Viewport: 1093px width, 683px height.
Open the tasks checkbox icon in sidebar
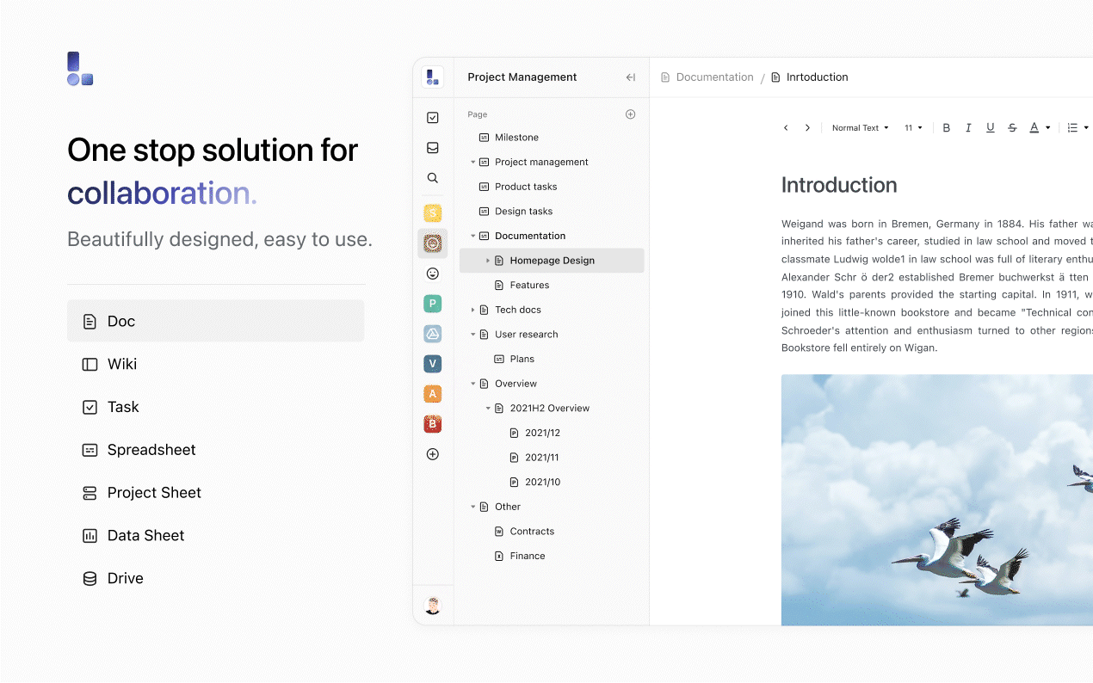(x=433, y=118)
